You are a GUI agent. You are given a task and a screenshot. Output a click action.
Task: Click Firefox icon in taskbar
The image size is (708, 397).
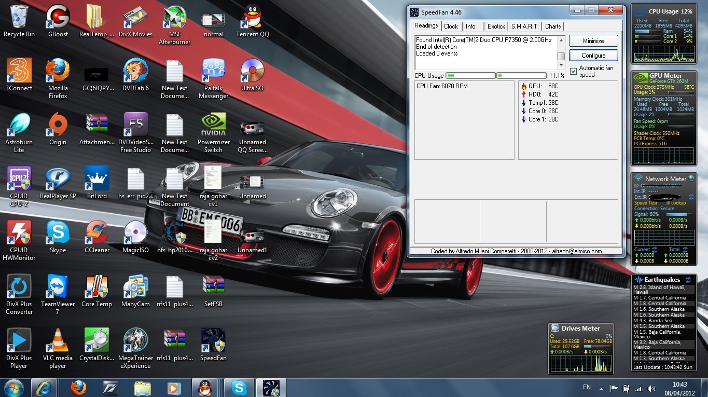(x=78, y=388)
